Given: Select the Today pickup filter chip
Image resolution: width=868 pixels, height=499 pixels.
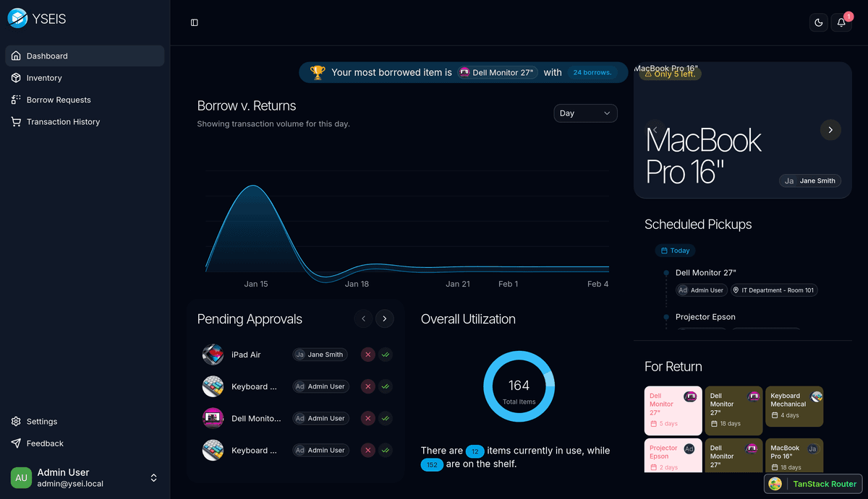Looking at the screenshot, I should click(675, 251).
